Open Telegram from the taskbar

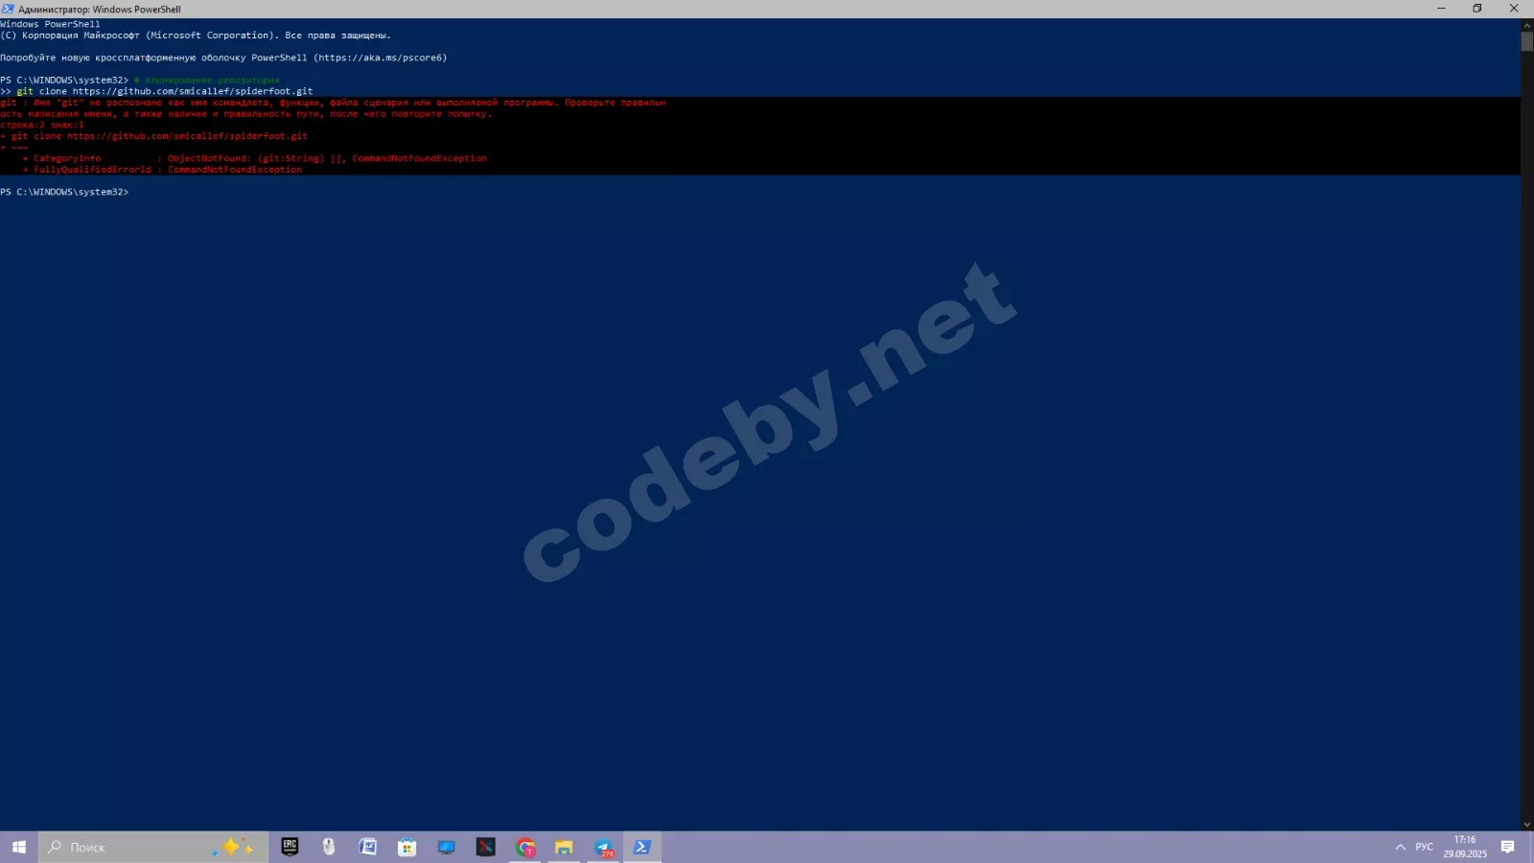[603, 847]
